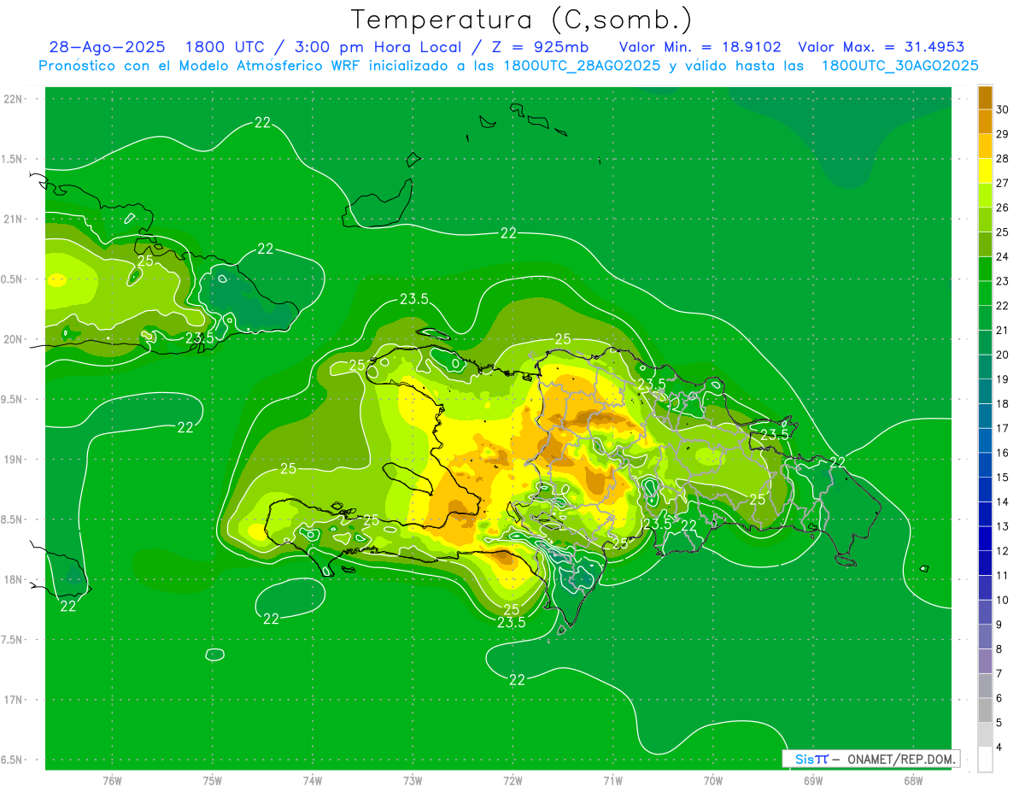Click longitude axis label '70W'
1025x792 pixels.
pos(713,780)
